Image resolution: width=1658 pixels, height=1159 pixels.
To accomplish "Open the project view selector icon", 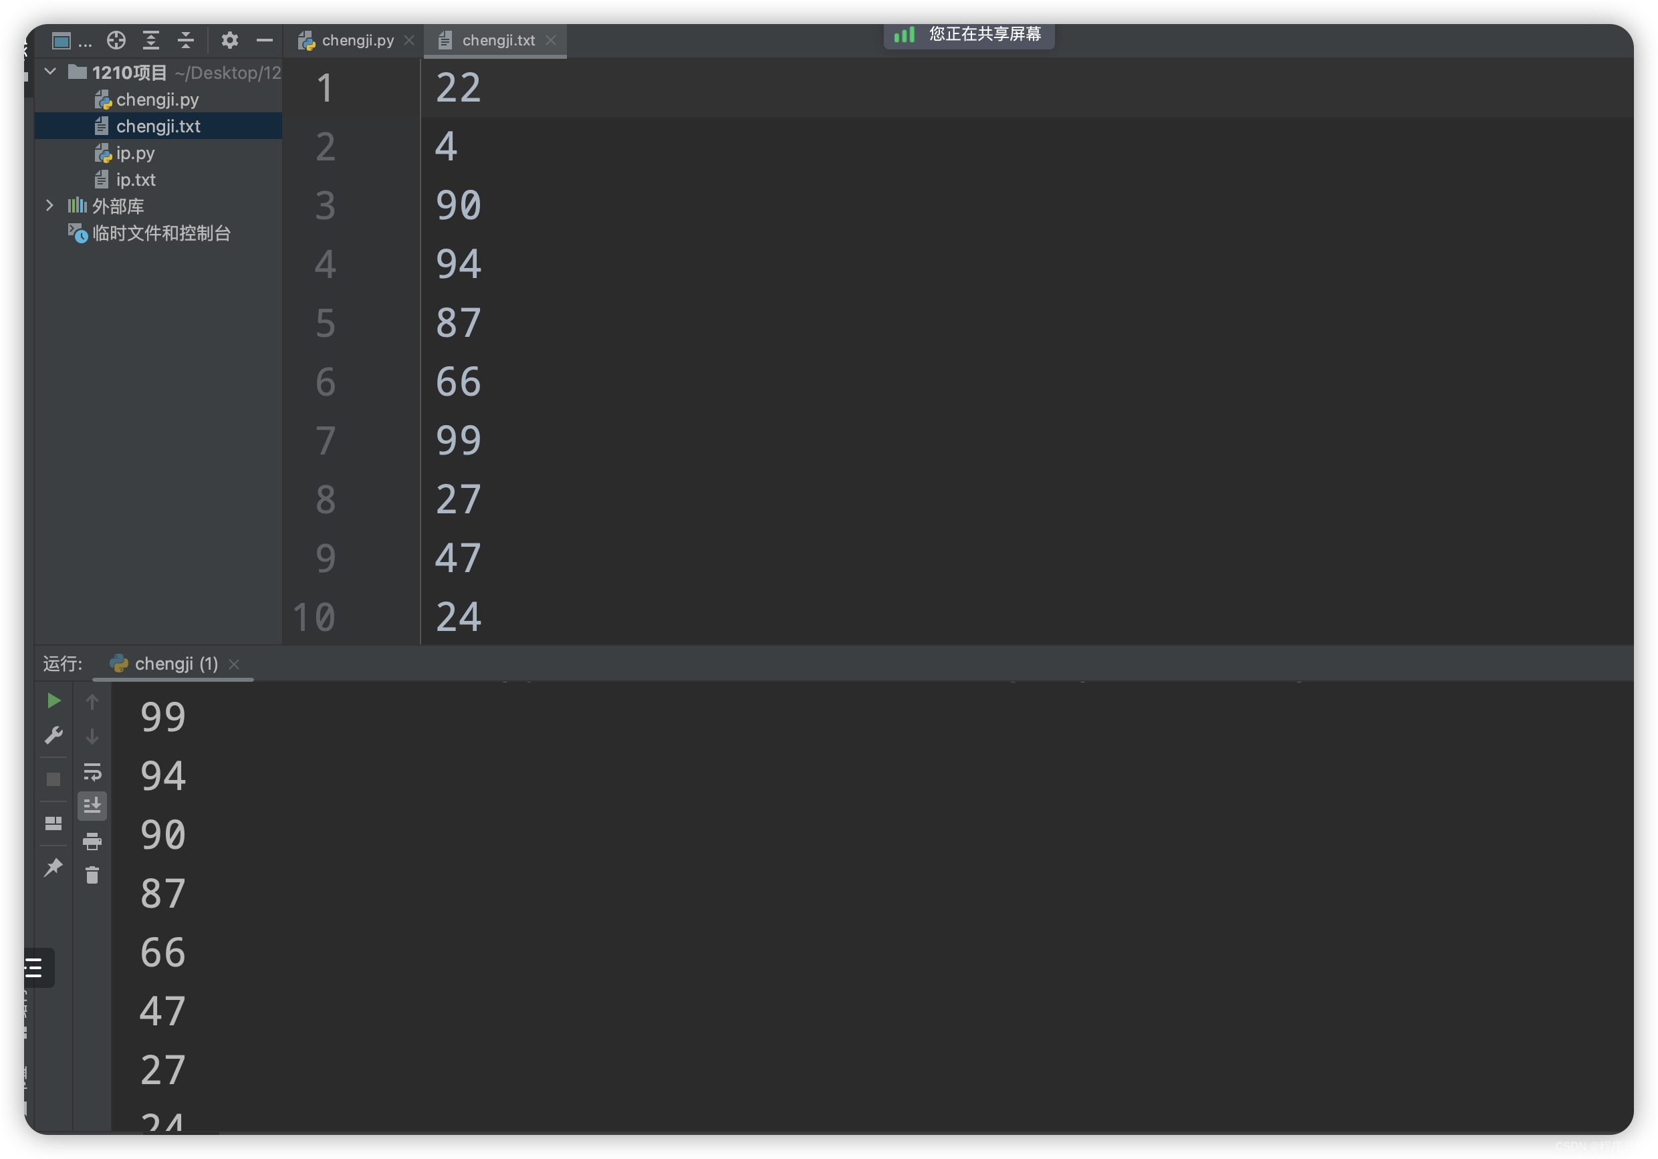I will pyautogui.click(x=62, y=41).
